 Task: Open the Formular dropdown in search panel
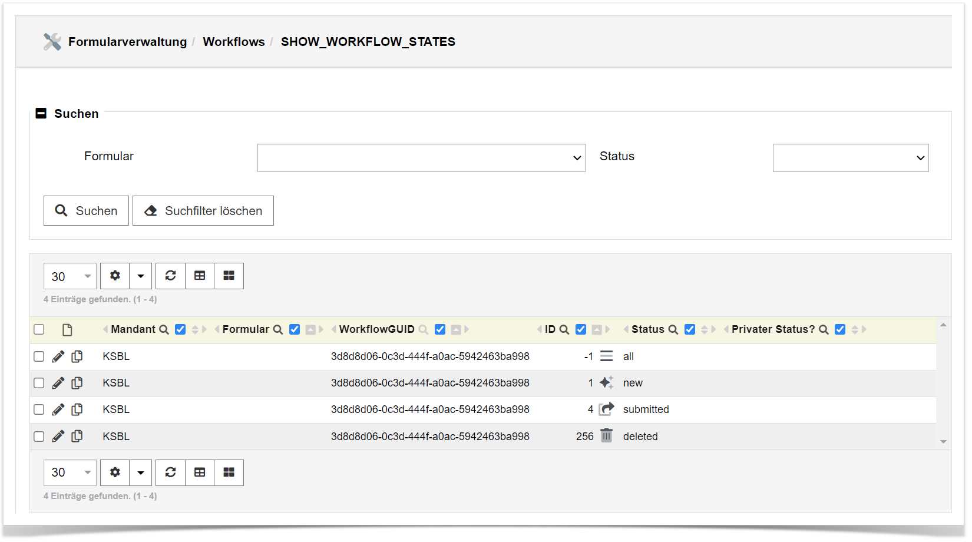(x=421, y=158)
